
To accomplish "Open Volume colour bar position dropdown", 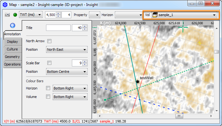I will point(70,97).
